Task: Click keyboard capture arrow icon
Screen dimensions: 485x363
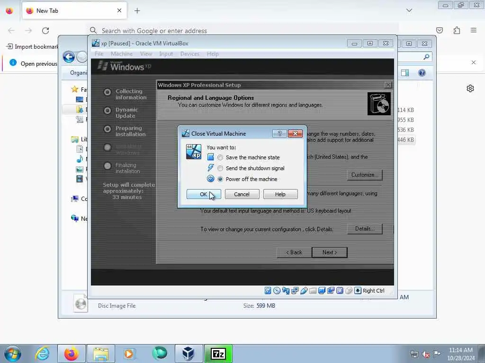Action: tap(358, 291)
